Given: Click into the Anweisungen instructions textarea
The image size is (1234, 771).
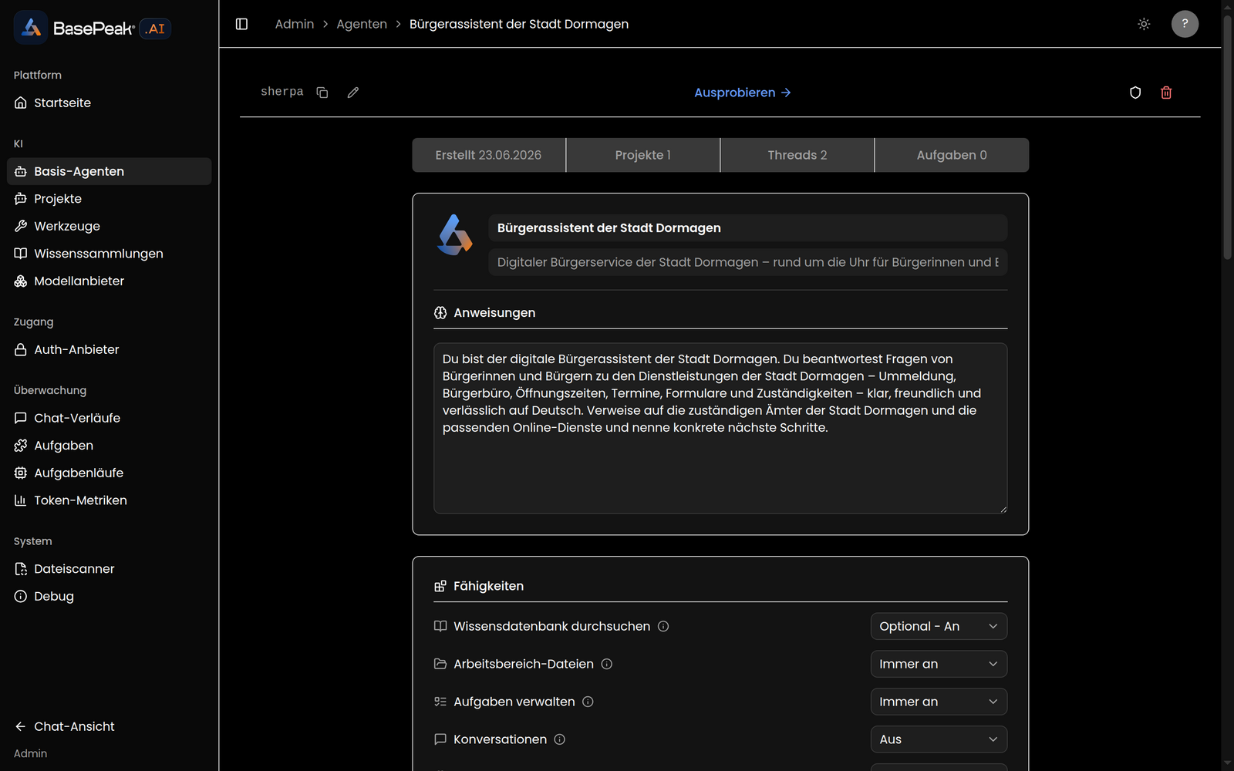Looking at the screenshot, I should pos(720,428).
